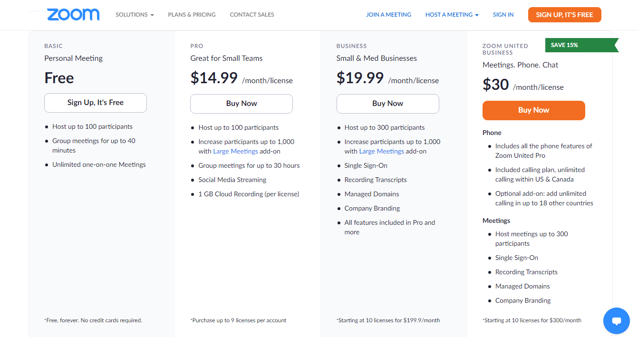Expand the Solutions dropdown menu
The height and width of the screenshot is (337, 638).
coord(135,15)
